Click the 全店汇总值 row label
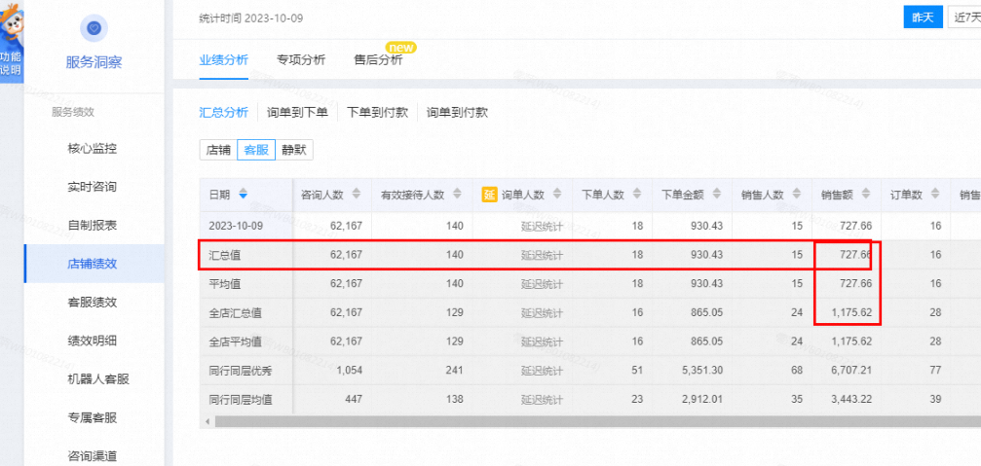The image size is (981, 466). pos(236,312)
